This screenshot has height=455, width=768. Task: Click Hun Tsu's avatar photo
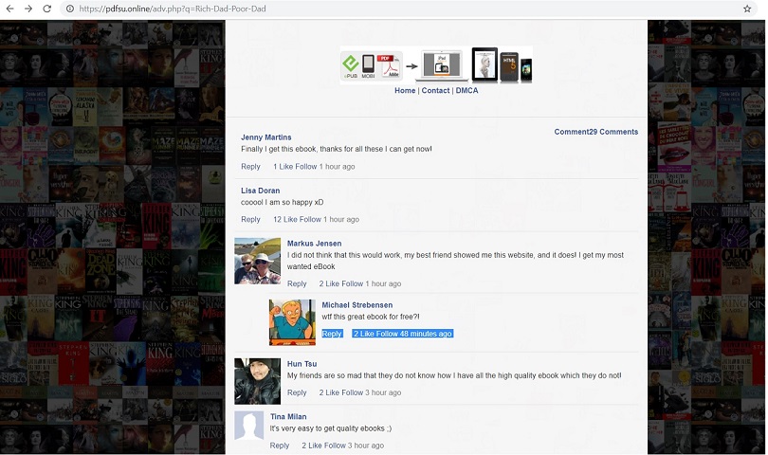point(257,381)
